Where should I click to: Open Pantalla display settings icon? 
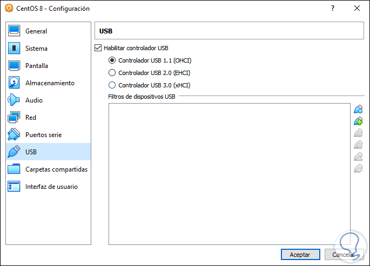click(x=15, y=66)
